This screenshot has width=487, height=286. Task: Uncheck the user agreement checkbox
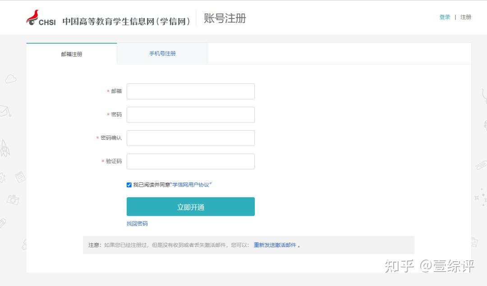[129, 185]
